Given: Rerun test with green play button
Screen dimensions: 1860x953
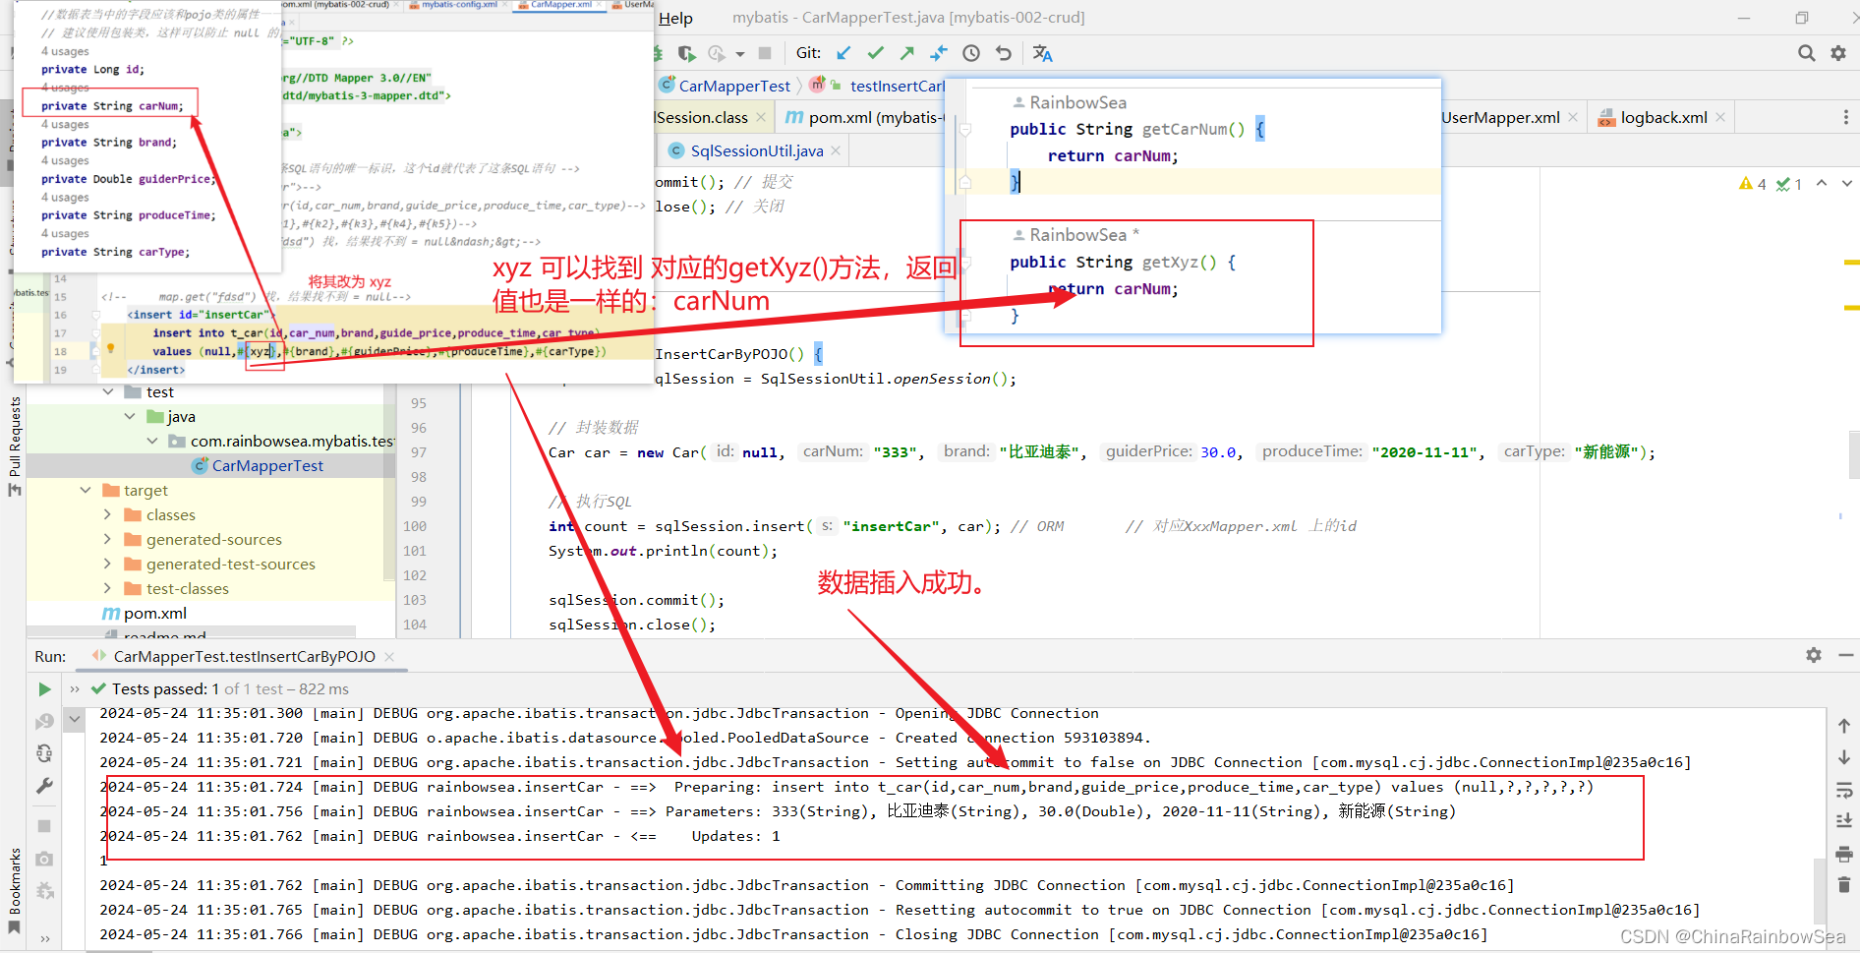Looking at the screenshot, I should (44, 689).
